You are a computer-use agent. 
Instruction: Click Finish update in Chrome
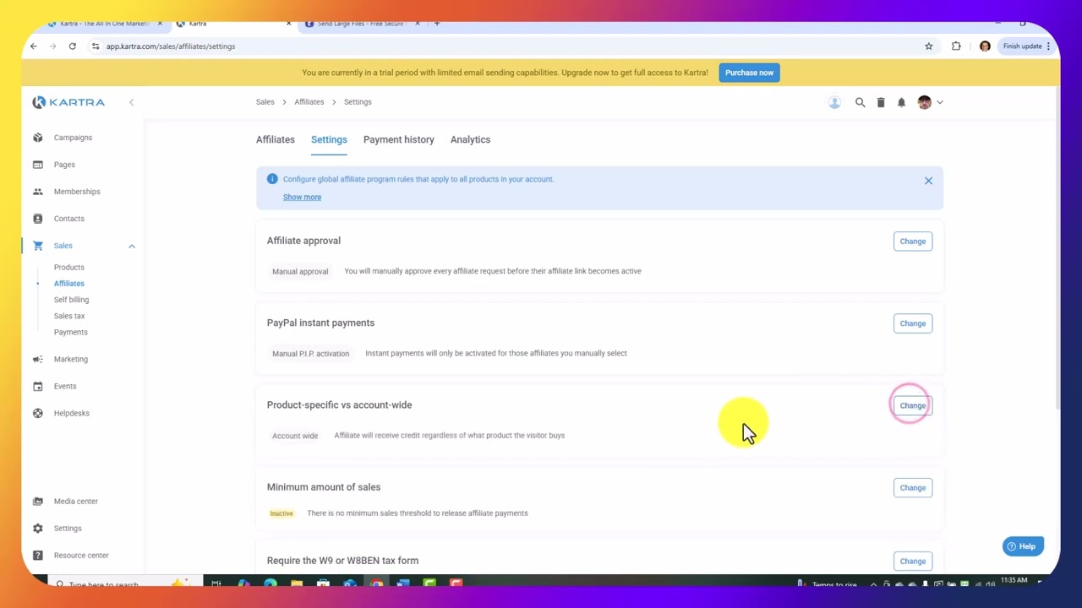coord(1023,46)
